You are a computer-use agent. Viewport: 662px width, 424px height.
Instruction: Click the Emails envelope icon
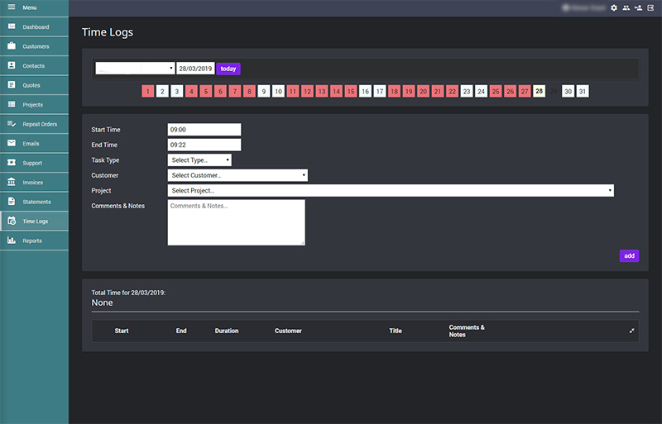pyautogui.click(x=12, y=143)
